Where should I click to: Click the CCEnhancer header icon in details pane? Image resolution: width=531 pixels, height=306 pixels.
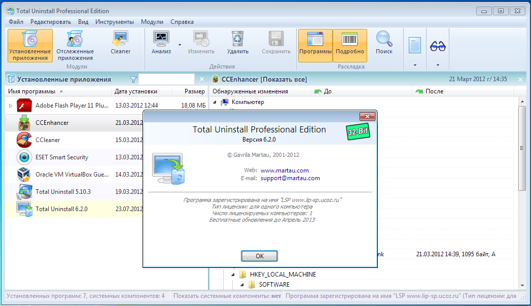216,79
